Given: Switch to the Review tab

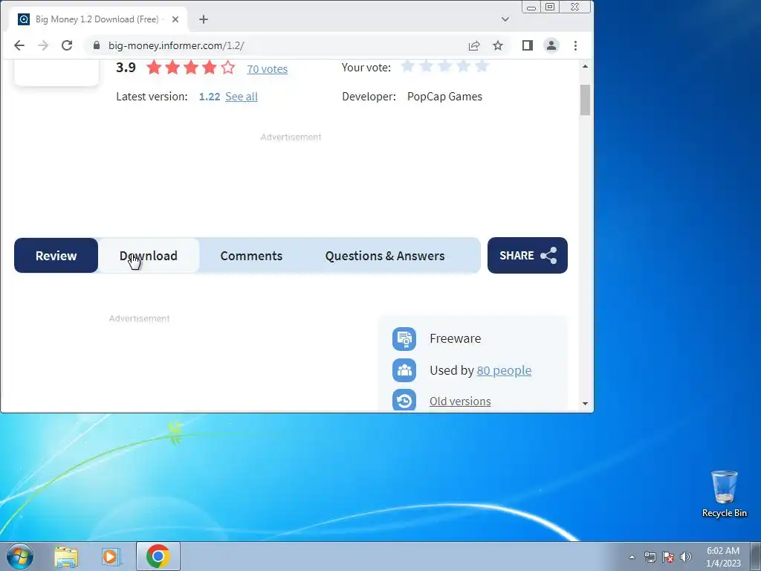Looking at the screenshot, I should 56,256.
